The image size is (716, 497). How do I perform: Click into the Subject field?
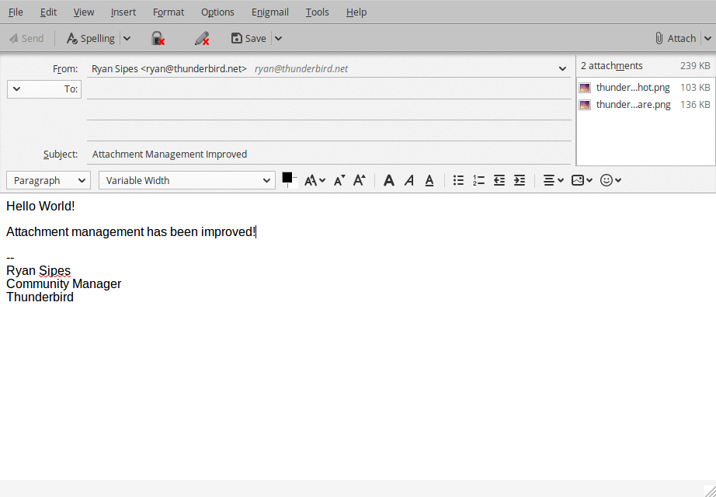(x=329, y=154)
